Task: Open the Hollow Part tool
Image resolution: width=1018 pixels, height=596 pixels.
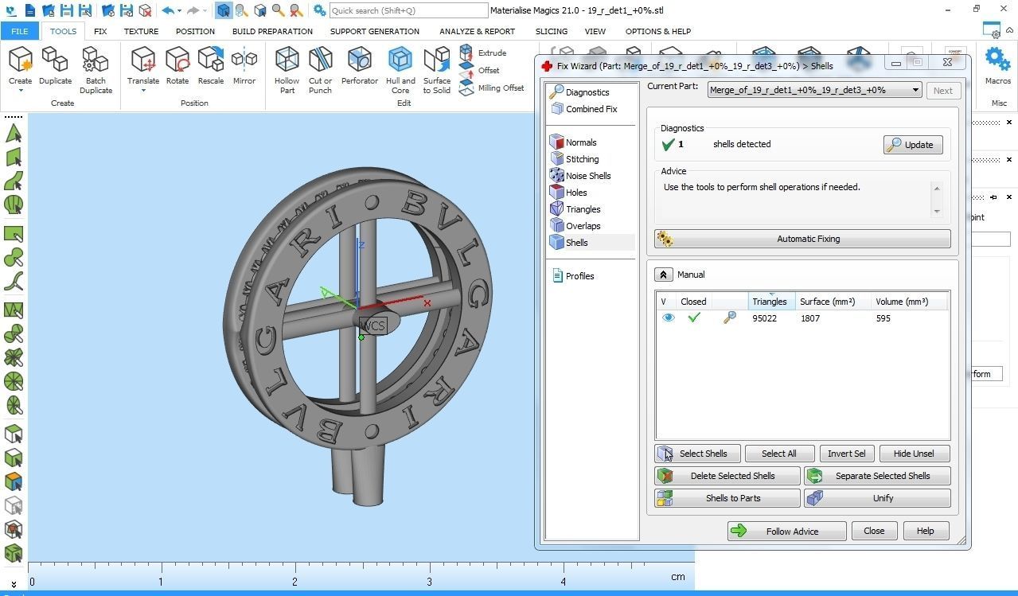Action: 287,70
